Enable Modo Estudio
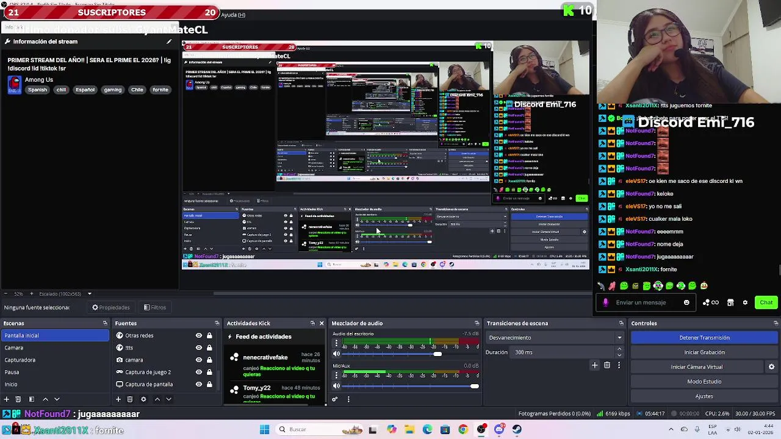Image resolution: width=781 pixels, height=439 pixels. [704, 382]
